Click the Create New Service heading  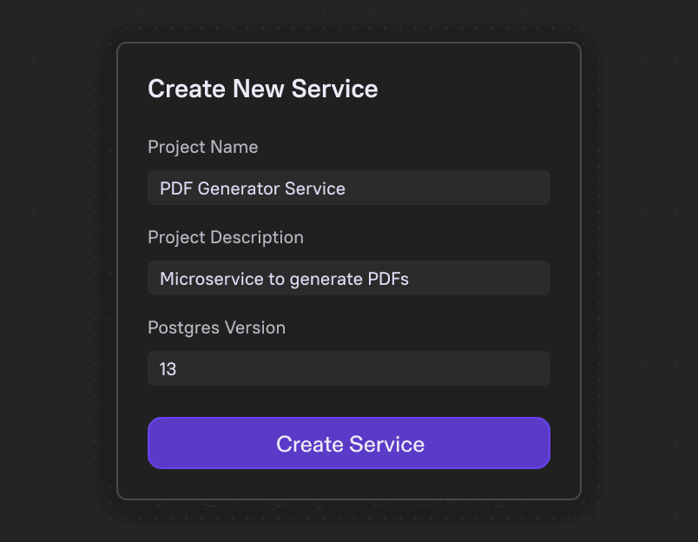click(x=263, y=89)
